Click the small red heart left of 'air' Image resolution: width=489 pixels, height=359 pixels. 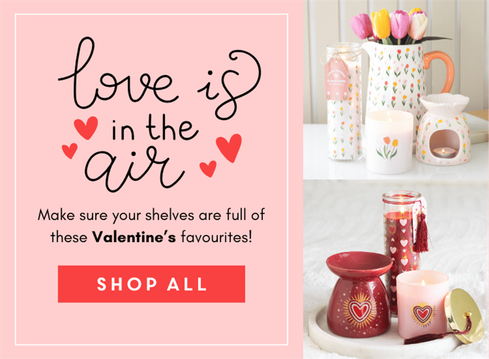click(69, 151)
